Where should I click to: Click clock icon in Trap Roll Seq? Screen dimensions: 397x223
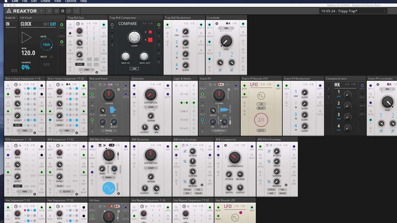(78, 24)
